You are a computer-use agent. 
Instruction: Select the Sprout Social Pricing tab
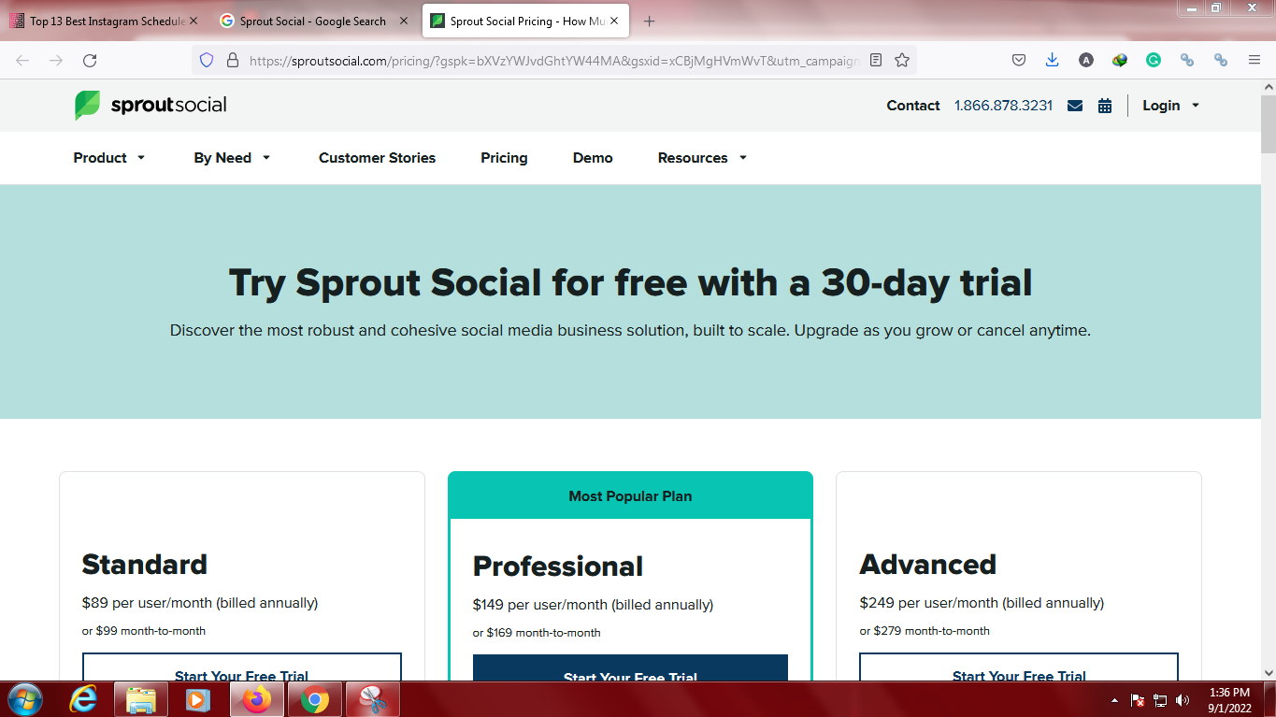pyautogui.click(x=525, y=21)
